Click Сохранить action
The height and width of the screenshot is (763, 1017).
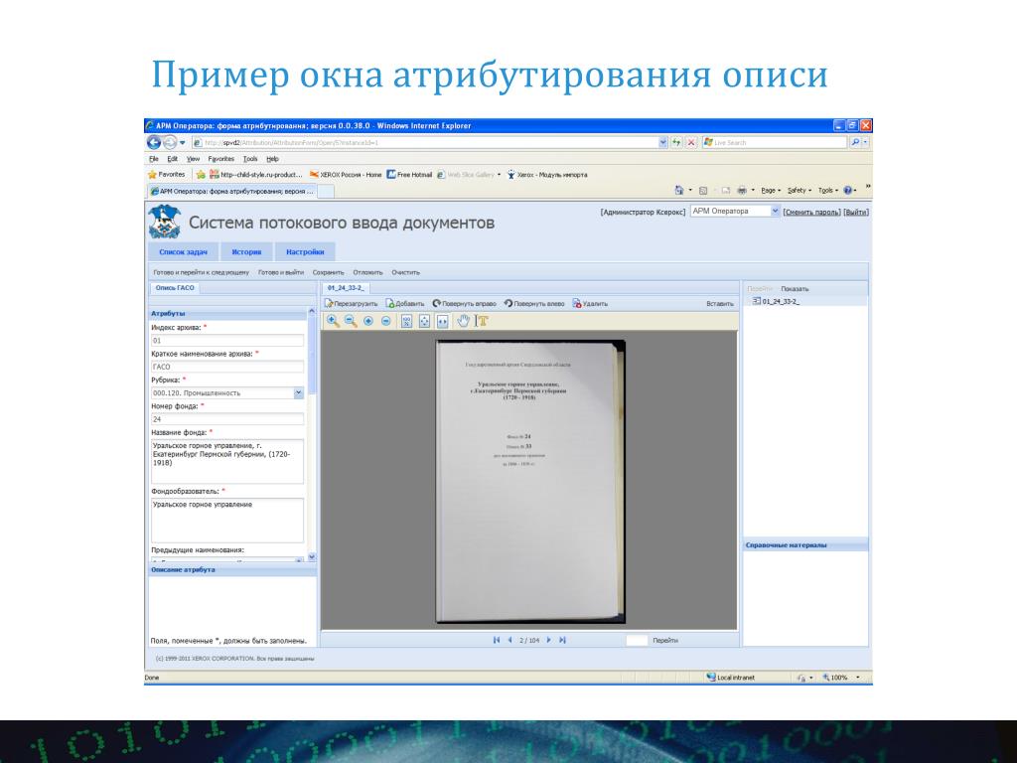pyautogui.click(x=328, y=272)
